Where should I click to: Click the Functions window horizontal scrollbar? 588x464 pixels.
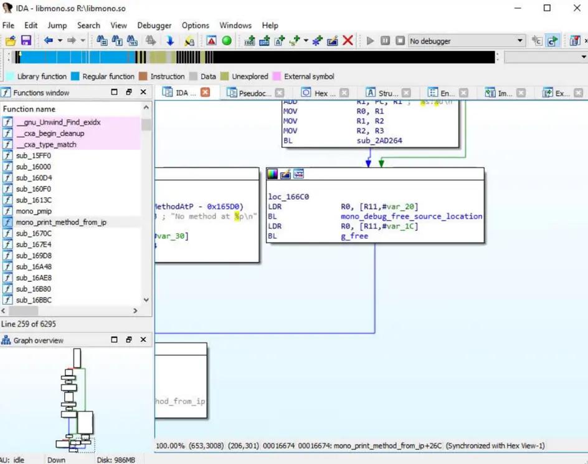pyautogui.click(x=25, y=311)
